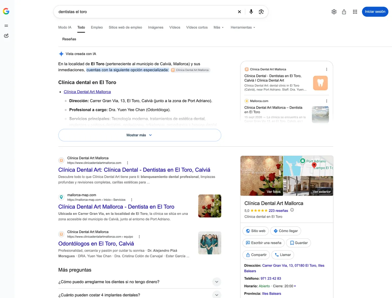The image size is (392, 298).
Task: Click the AI overview sparkle icon
Action: pyautogui.click(x=61, y=54)
